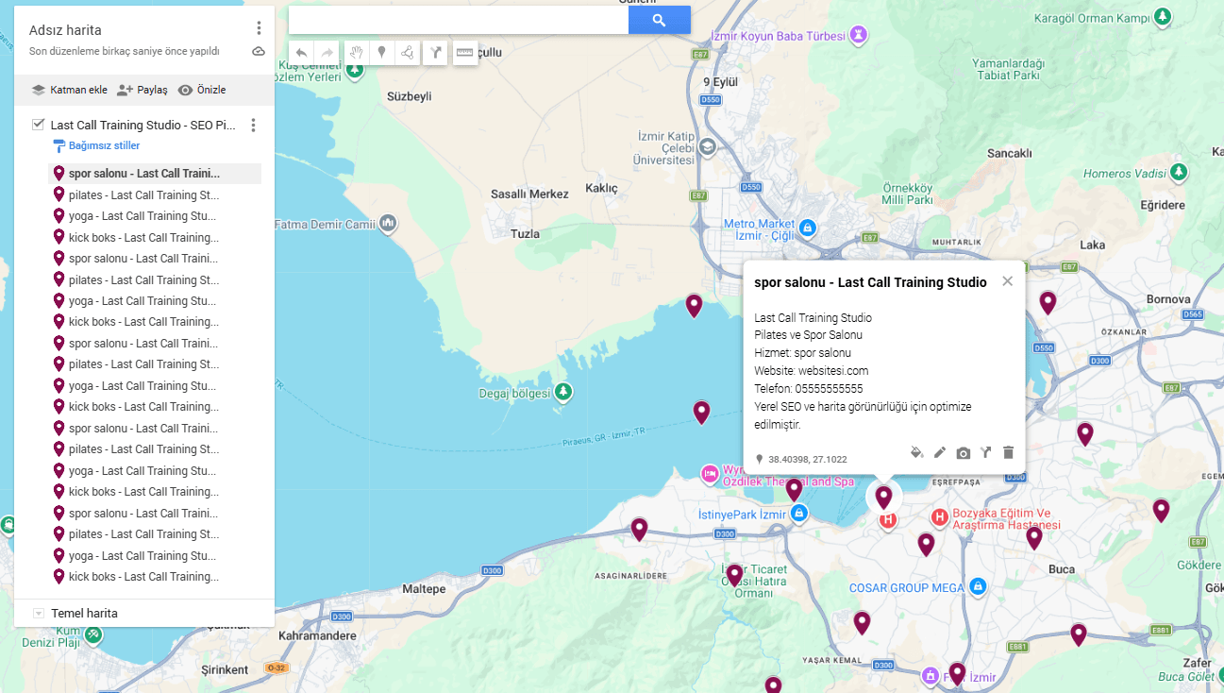Click Katman ekle to add layer
The height and width of the screenshot is (693, 1224).
69,90
